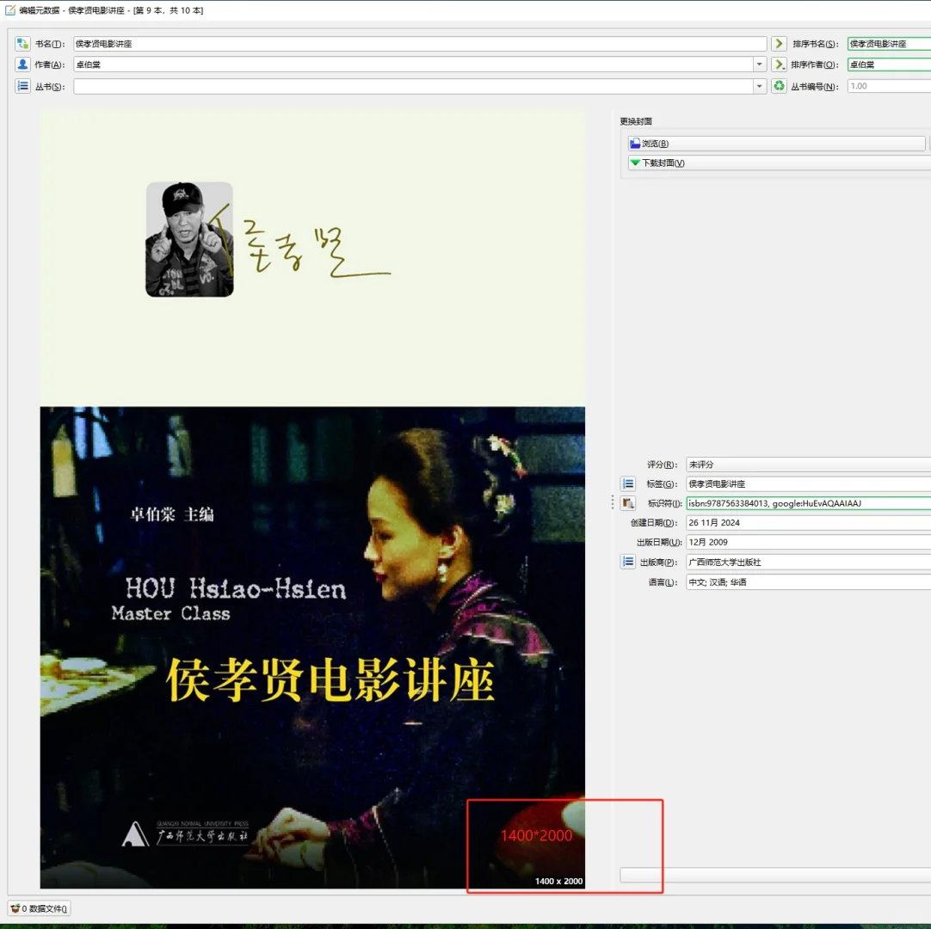This screenshot has height=929, width=931.
Task: Click the paste identifier icon
Action: [x=628, y=503]
